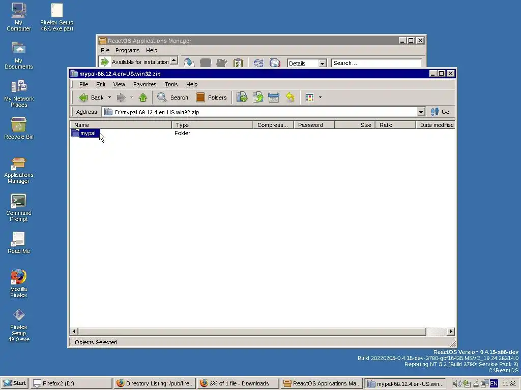This screenshot has height=390, width=521.
Task: Sort by the Password column header
Action: [x=314, y=125]
